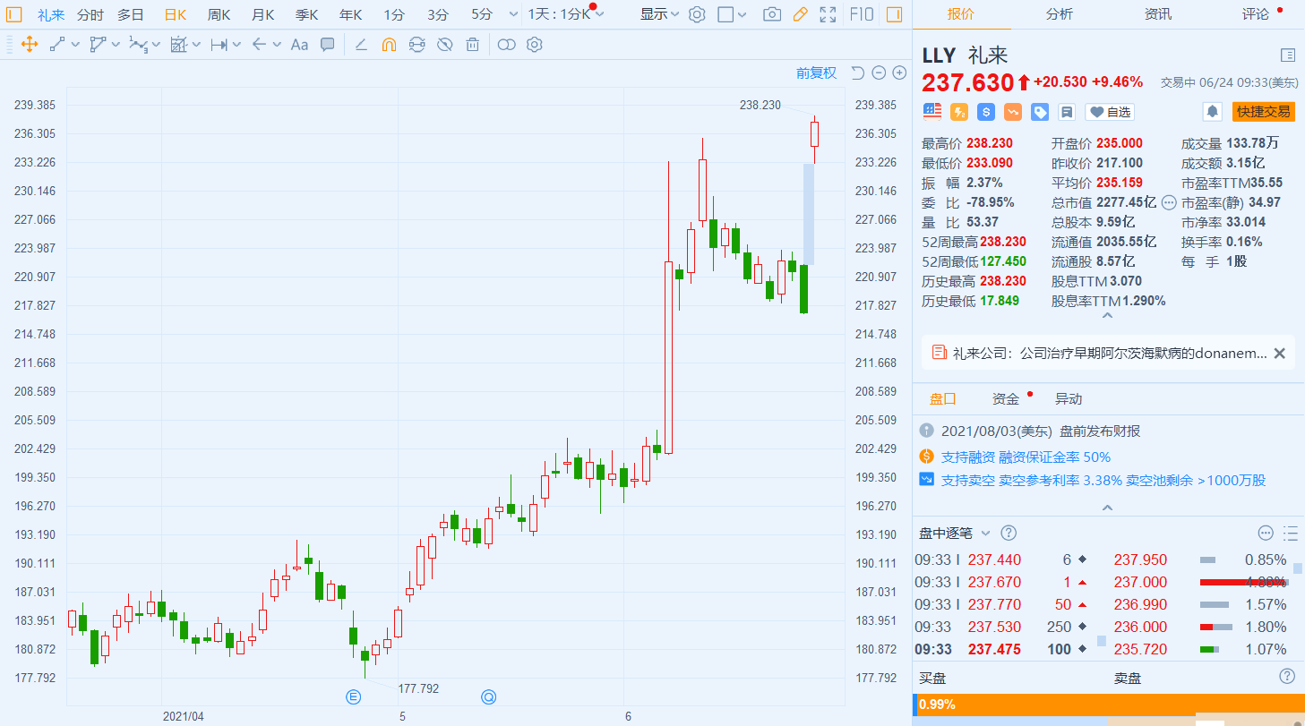The width and height of the screenshot is (1305, 726).
Task: Click the Q marker on chart timeline
Action: [488, 696]
